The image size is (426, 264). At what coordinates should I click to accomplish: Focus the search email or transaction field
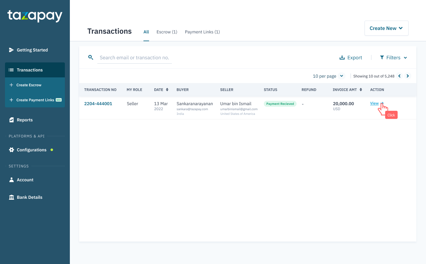click(134, 57)
